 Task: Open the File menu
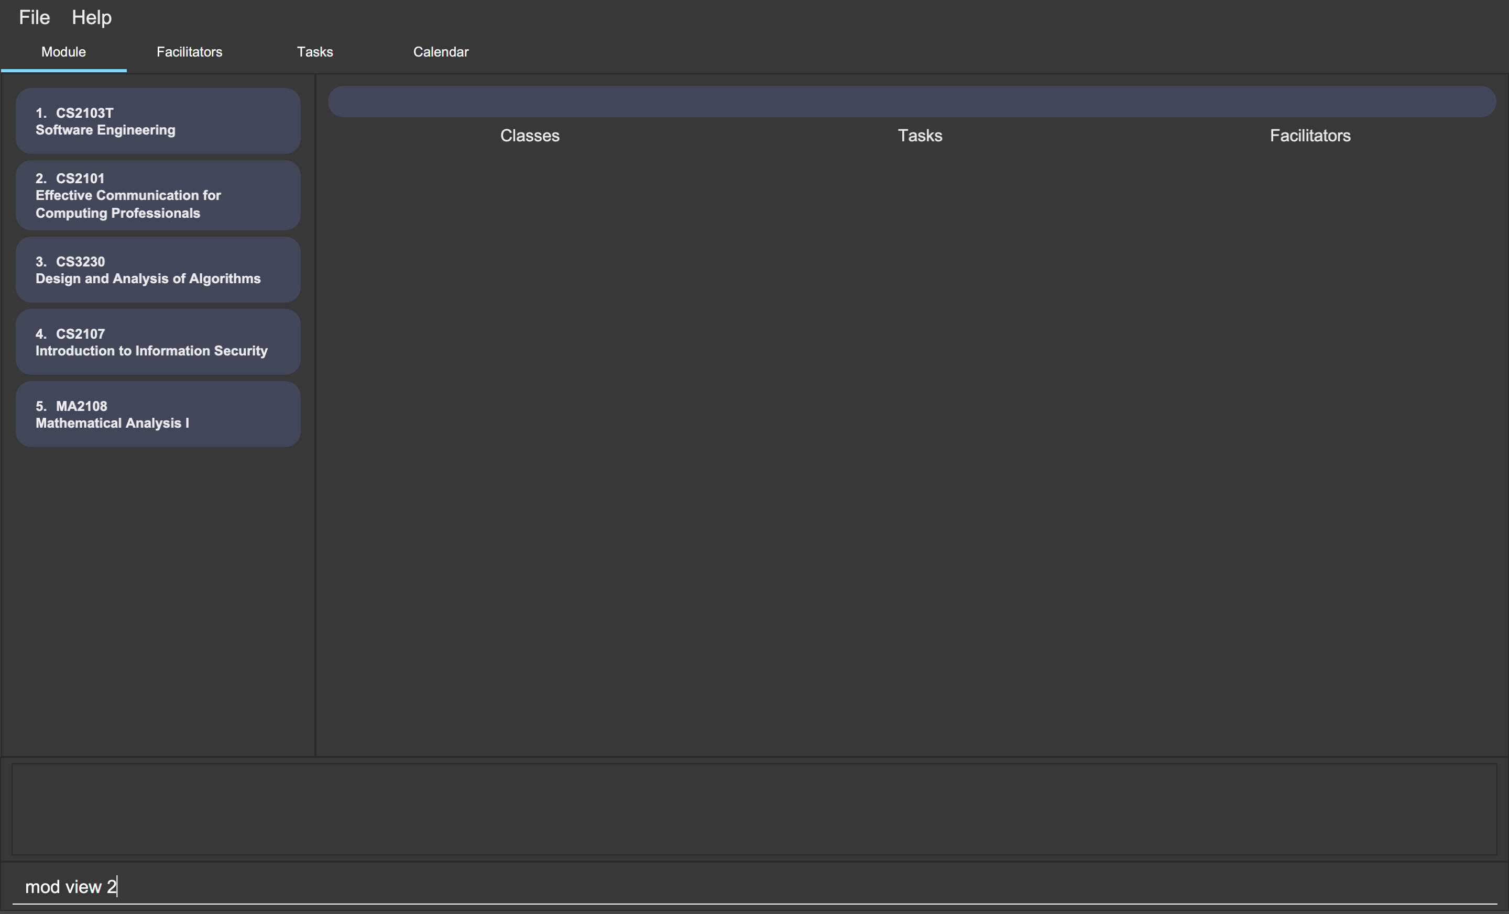click(34, 17)
